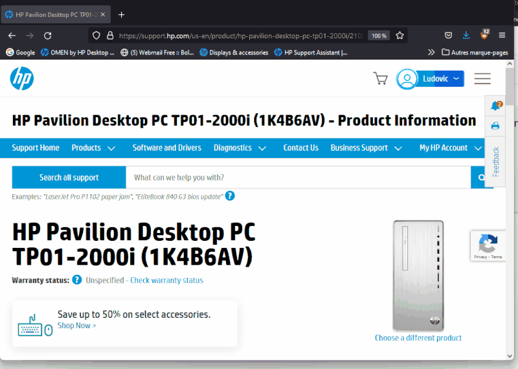Image resolution: width=518 pixels, height=369 pixels.
Task: Click the warranty status help icon
Action: pyautogui.click(x=77, y=280)
